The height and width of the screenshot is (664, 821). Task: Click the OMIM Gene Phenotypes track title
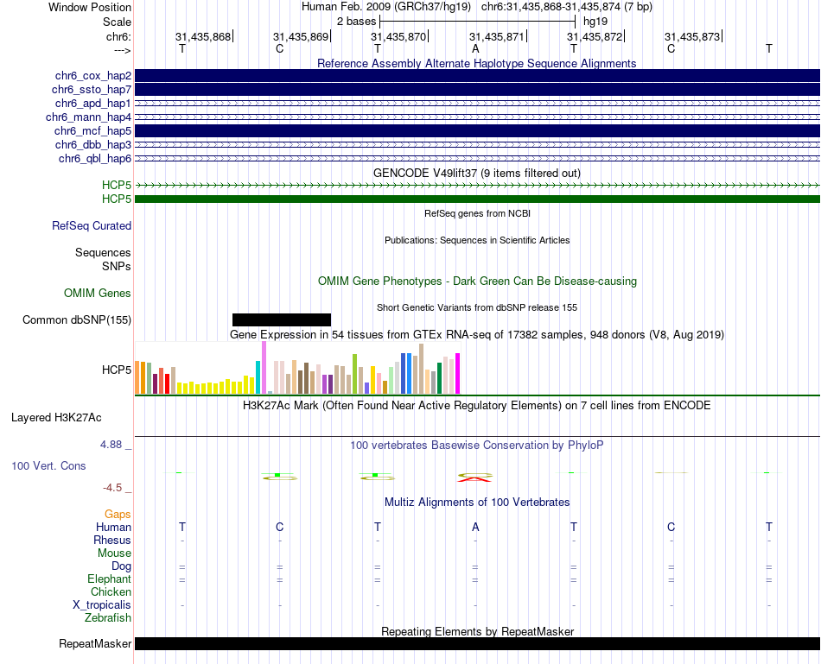477,281
